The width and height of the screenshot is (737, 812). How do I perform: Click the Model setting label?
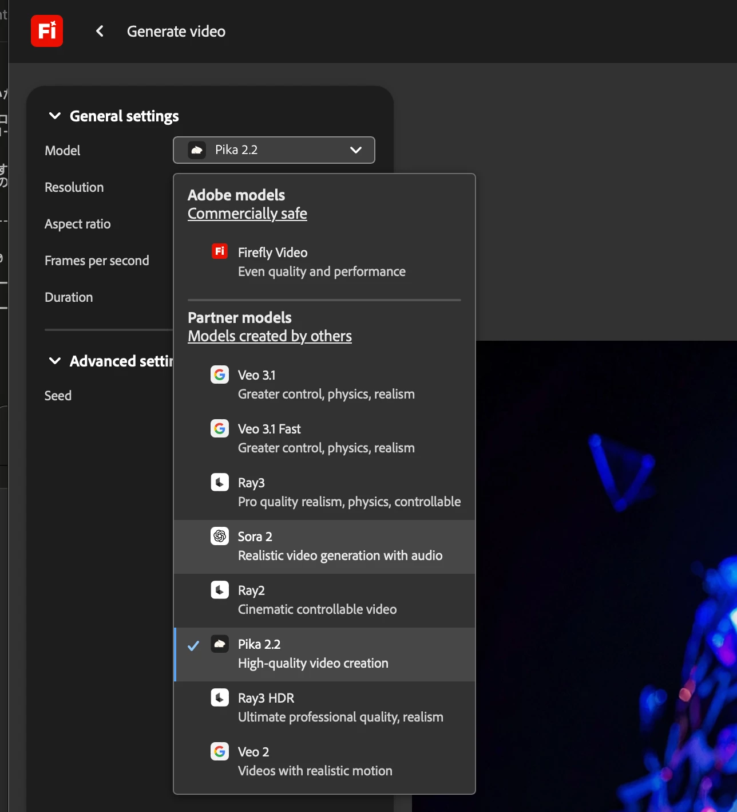(x=62, y=151)
